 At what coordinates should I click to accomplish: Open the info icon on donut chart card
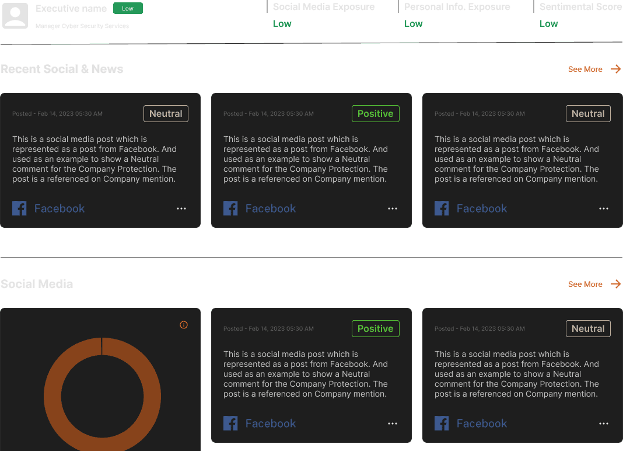point(184,325)
